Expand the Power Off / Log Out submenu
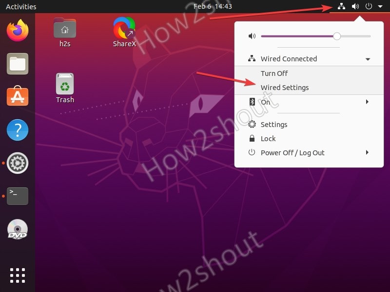Screen dimensions: 390x292 pyautogui.click(x=292, y=152)
